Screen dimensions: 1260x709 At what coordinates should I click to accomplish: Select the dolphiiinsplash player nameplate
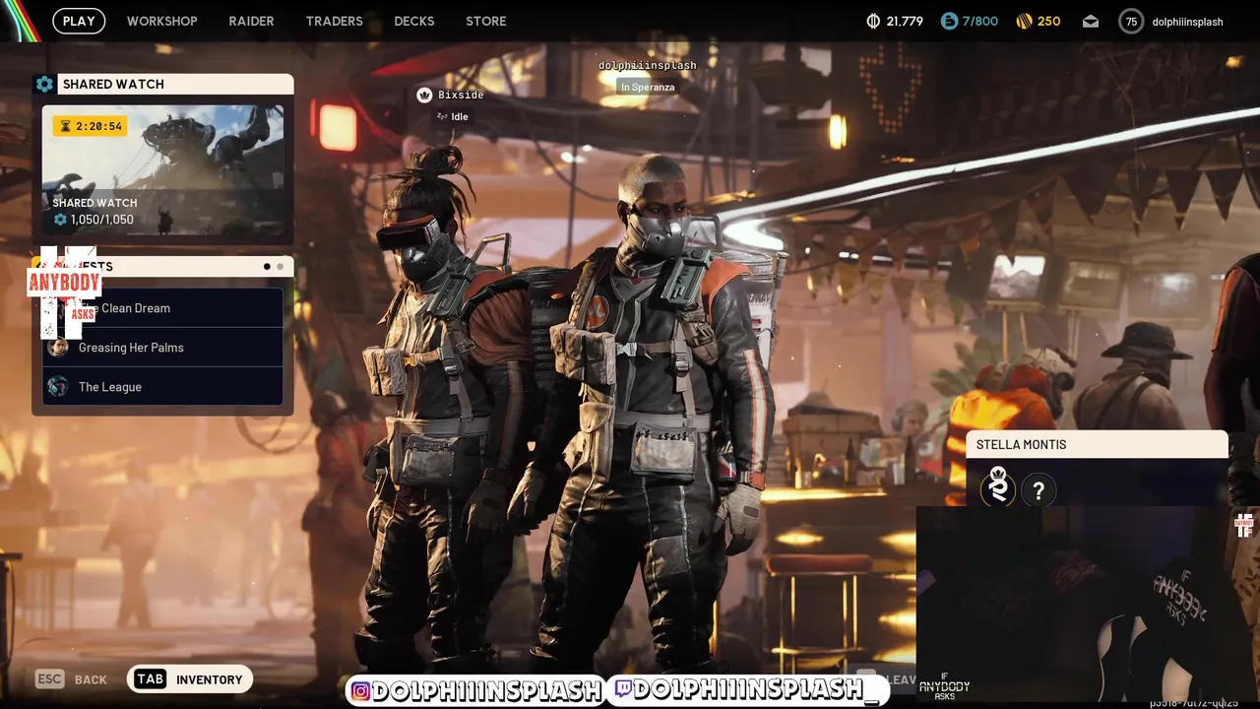click(648, 65)
